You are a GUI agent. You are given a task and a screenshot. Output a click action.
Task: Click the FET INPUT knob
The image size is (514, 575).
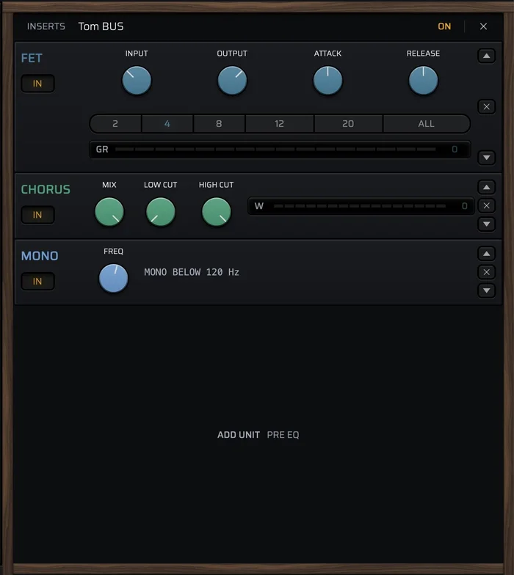point(137,81)
